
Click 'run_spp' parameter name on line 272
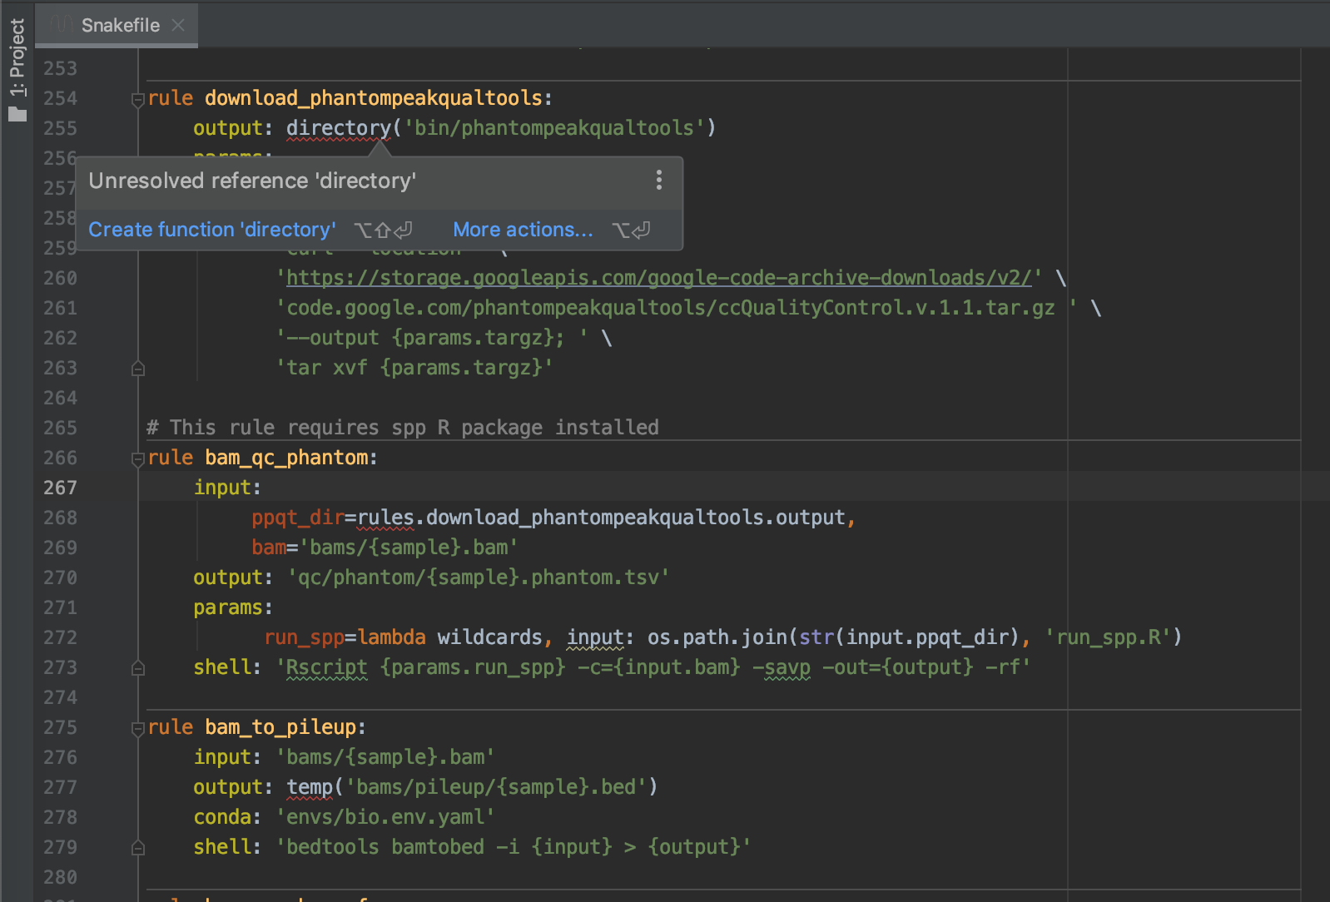pos(304,637)
